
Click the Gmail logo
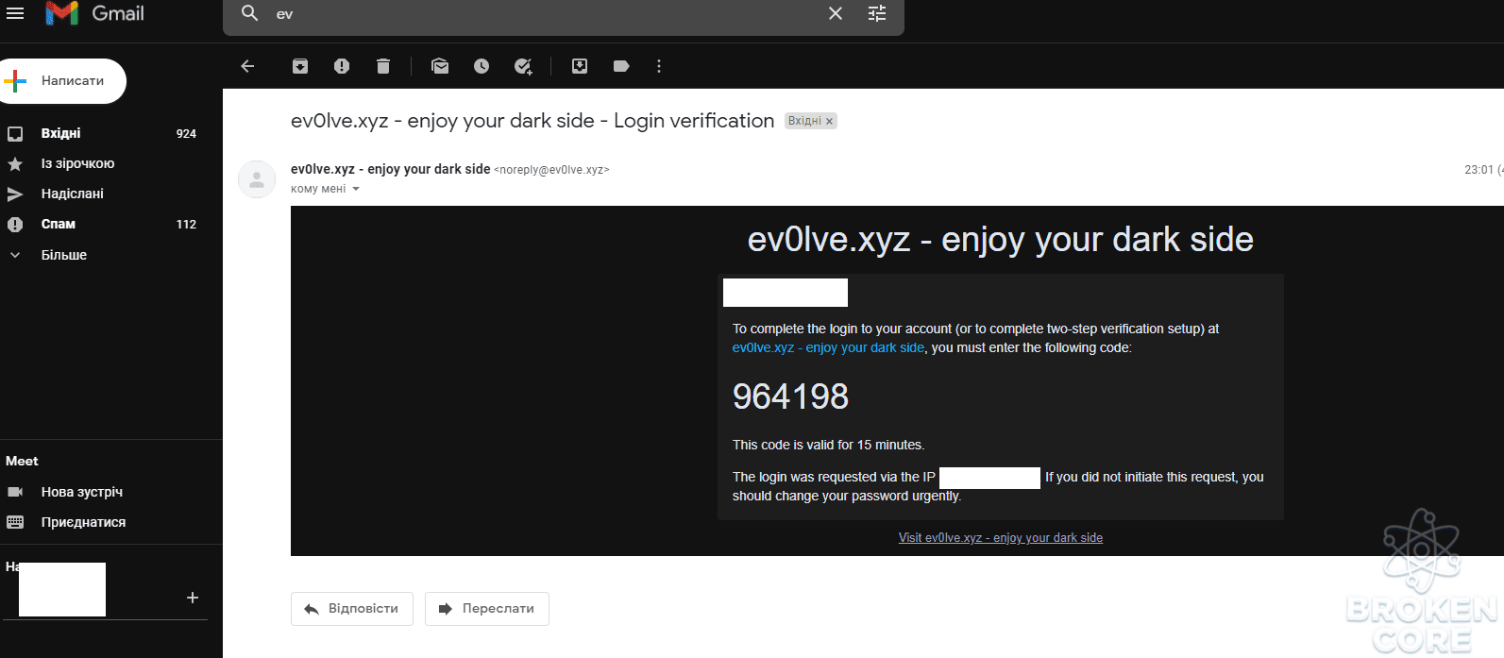coord(95,13)
